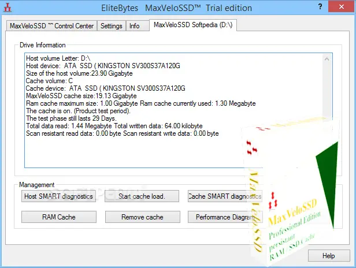
Task: Click 'Ram cache maximum size: 1.00 Gigabyte' line
Action: 141,103
